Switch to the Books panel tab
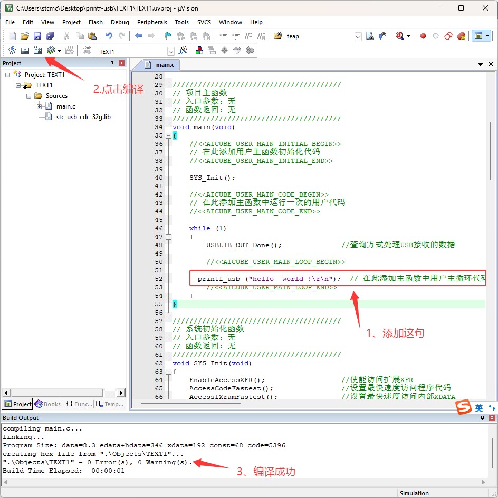The width and height of the screenshot is (498, 498). [x=48, y=404]
